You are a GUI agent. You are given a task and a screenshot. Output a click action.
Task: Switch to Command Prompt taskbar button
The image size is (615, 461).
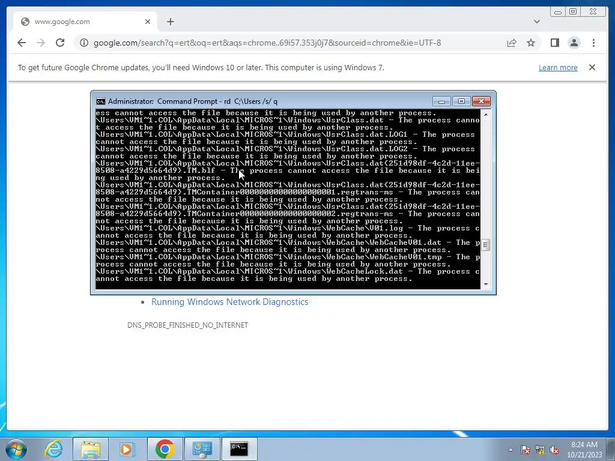click(239, 449)
